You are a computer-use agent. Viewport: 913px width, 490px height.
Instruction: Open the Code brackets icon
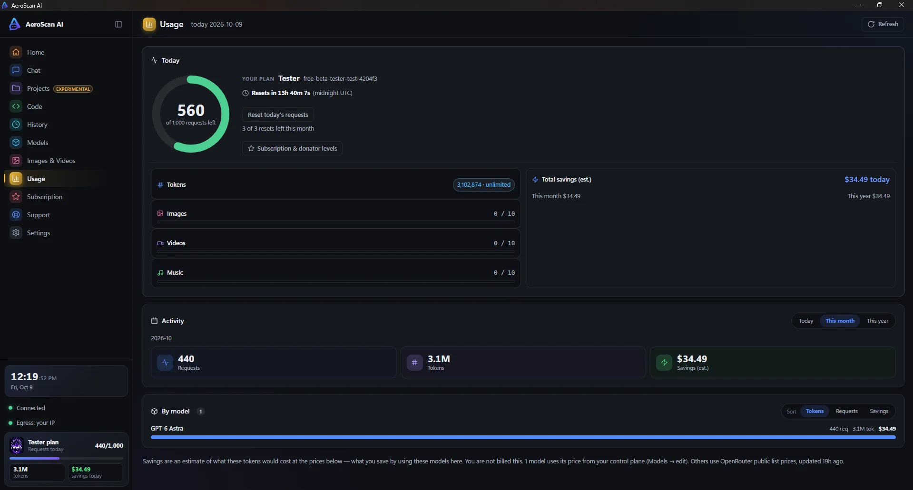pos(16,106)
